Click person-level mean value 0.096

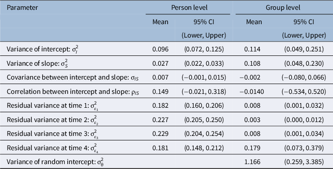pyautogui.click(x=160, y=49)
